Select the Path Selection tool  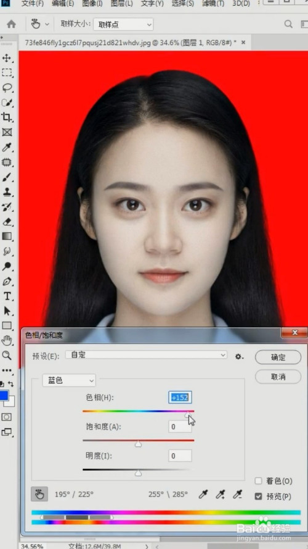pos(7,311)
